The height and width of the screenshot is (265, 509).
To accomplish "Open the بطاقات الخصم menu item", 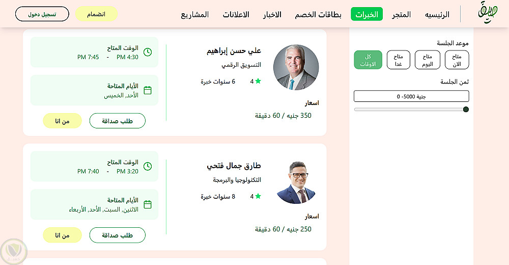I will click(x=318, y=14).
